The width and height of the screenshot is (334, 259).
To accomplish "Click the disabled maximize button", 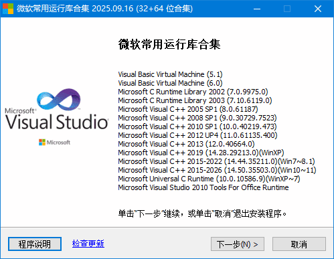I will pyautogui.click(x=287, y=9).
